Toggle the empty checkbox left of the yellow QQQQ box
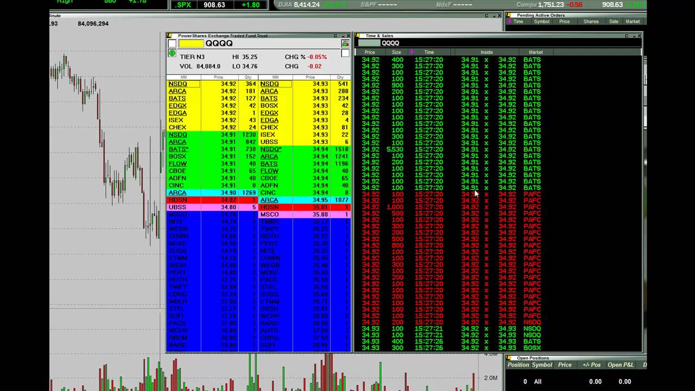This screenshot has width=695, height=391. pyautogui.click(x=172, y=43)
